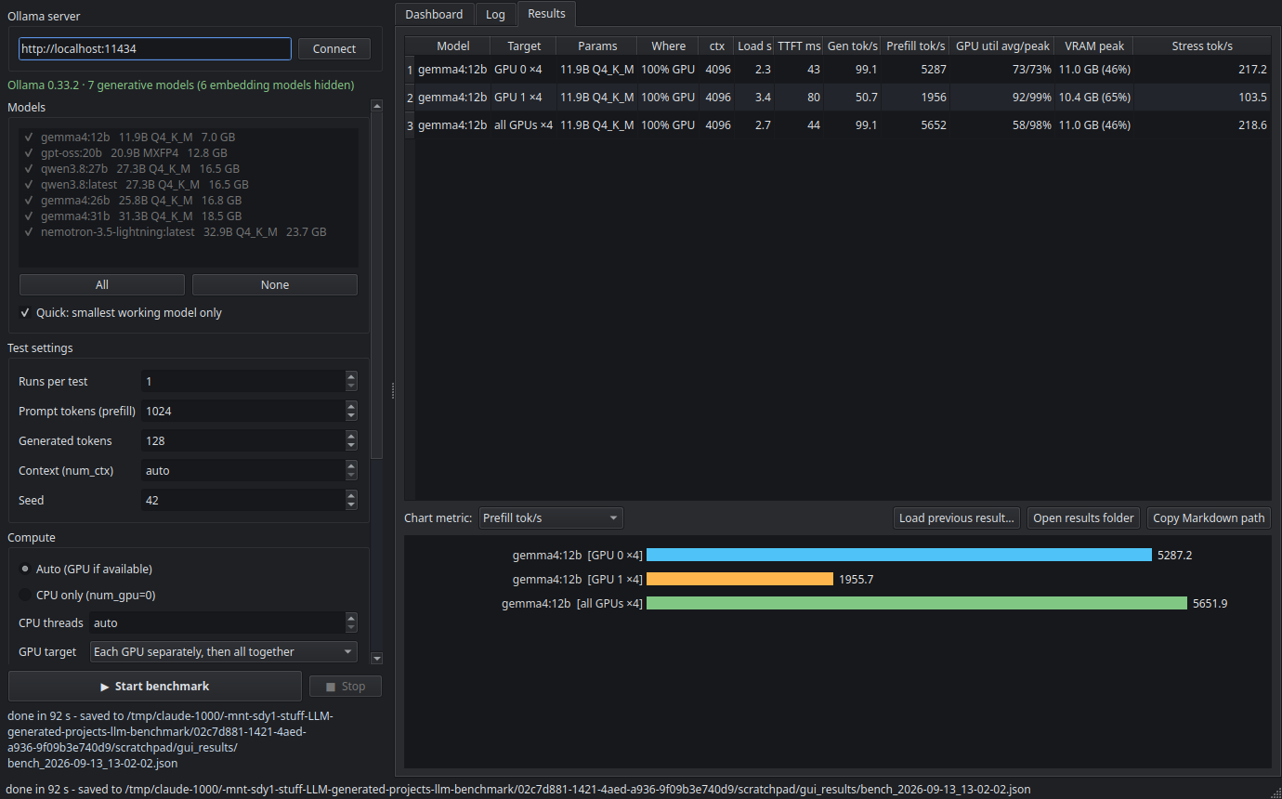The image size is (1282, 799).
Task: Open the GPU target dropdown
Action: [x=224, y=652]
